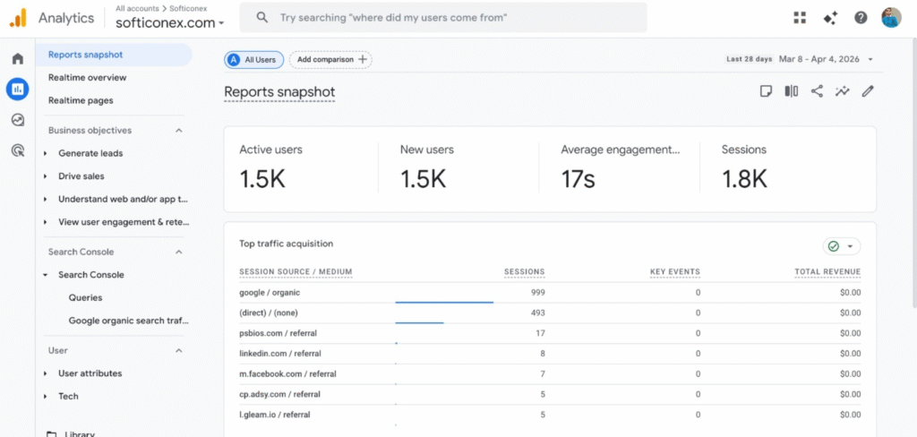Click the Customize report pencil icon
This screenshot has width=917, height=437.
pos(867,91)
